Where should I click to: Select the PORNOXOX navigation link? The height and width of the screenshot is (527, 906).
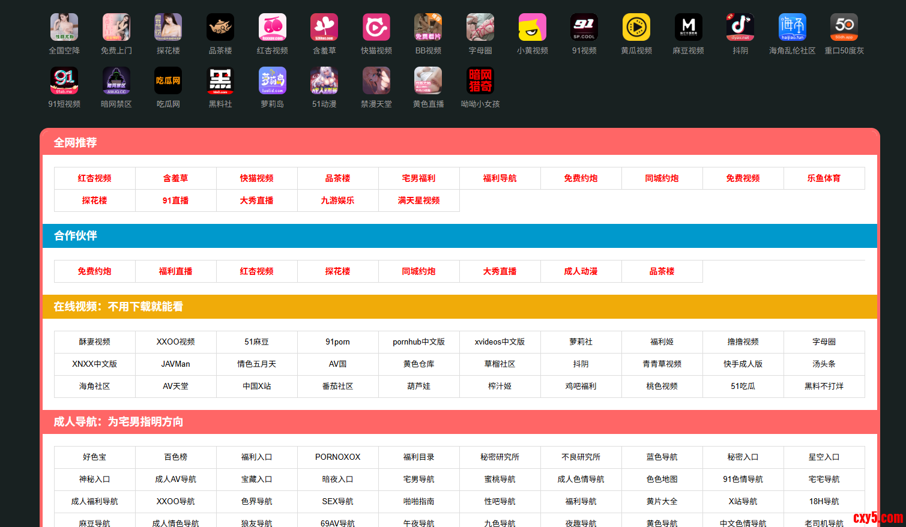point(337,457)
